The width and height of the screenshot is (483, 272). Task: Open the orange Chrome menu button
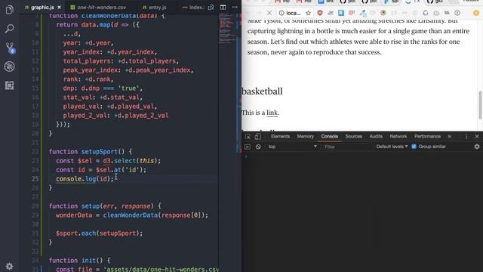coord(476,13)
